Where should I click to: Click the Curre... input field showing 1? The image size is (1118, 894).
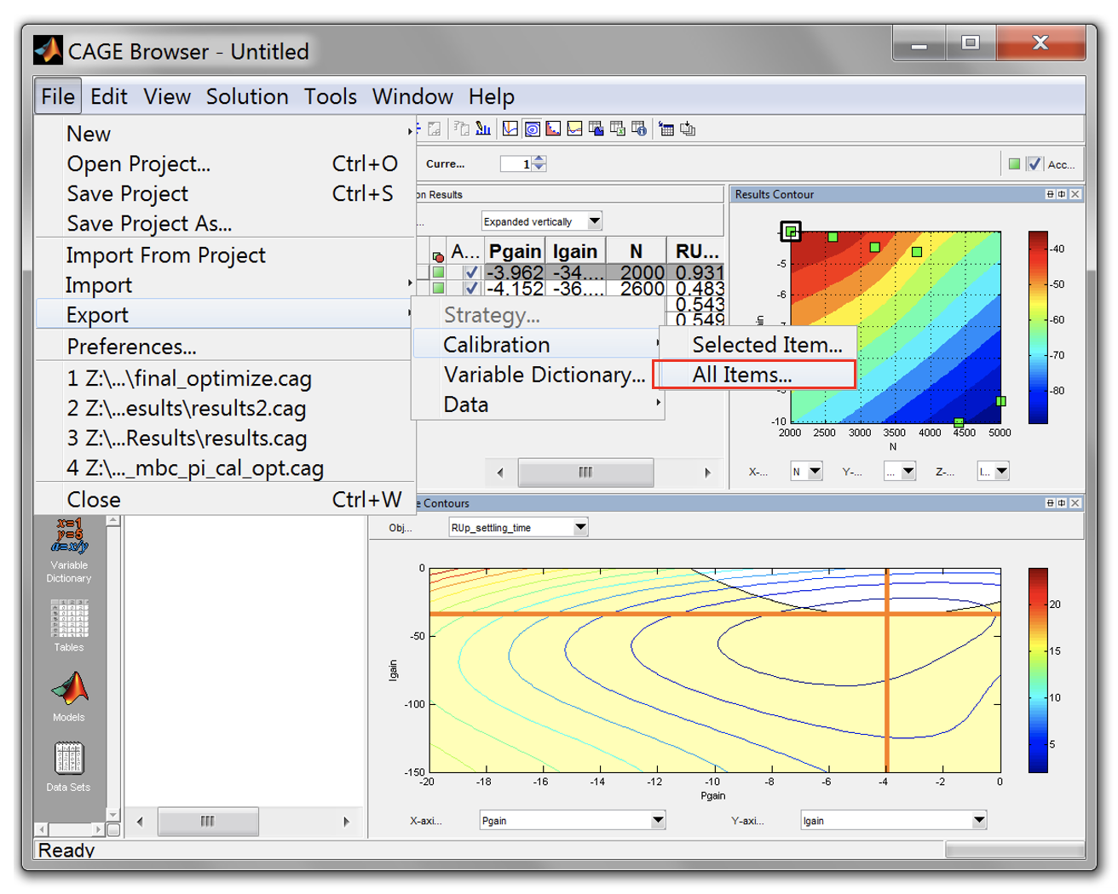click(x=516, y=164)
